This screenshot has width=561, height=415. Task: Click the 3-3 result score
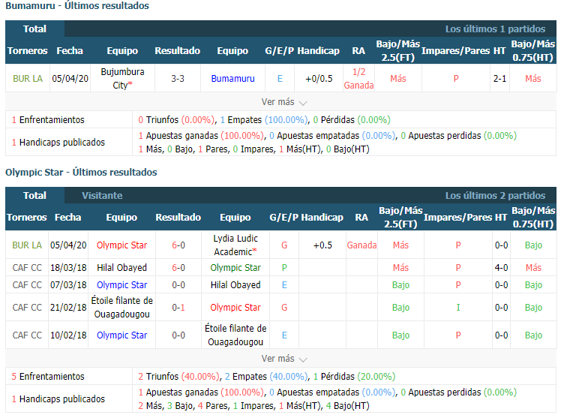[x=178, y=78]
